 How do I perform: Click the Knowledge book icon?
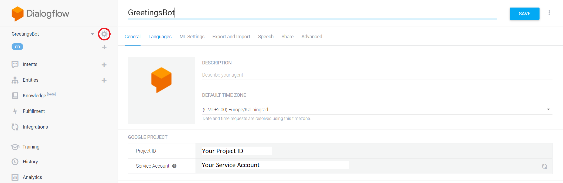tap(15, 96)
